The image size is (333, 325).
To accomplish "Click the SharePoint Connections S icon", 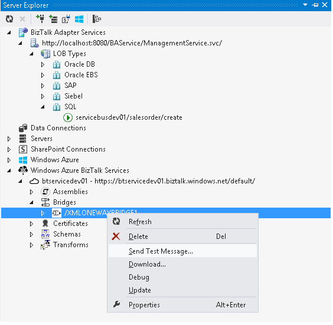I will [23, 149].
